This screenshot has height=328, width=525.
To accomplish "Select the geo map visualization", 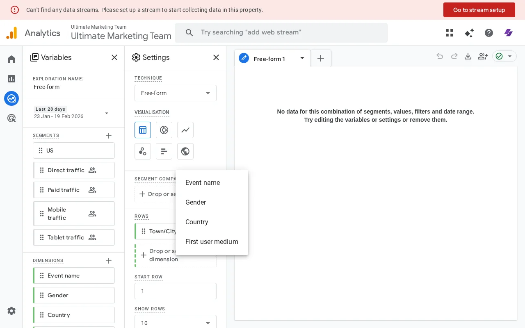I will point(185,151).
